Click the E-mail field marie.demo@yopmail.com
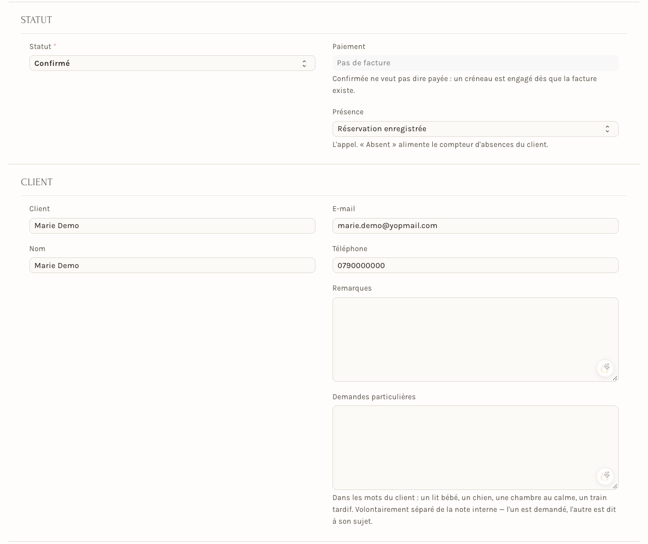The image size is (648, 544). pos(475,225)
